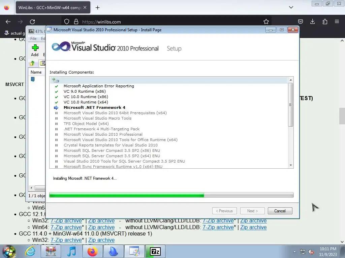Viewport: 345px width, 258px height.
Task: Click the site padlock icon
Action: click(76, 22)
